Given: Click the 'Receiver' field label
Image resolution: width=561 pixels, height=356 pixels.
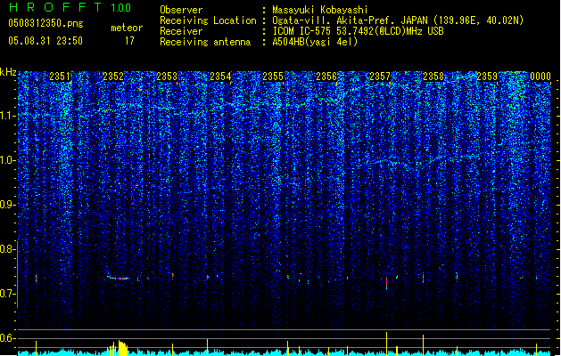Looking at the screenshot, I should coord(181,31).
